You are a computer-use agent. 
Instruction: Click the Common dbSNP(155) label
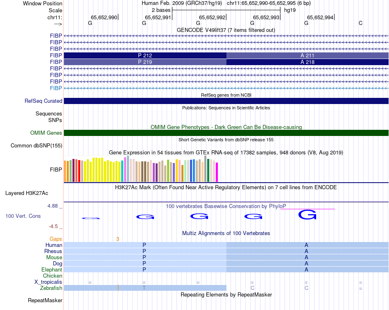click(36, 146)
